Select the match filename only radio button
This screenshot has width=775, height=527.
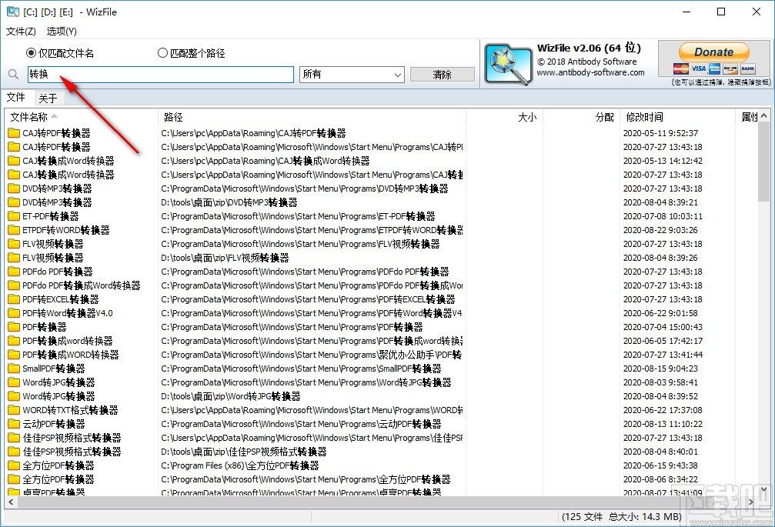point(31,53)
